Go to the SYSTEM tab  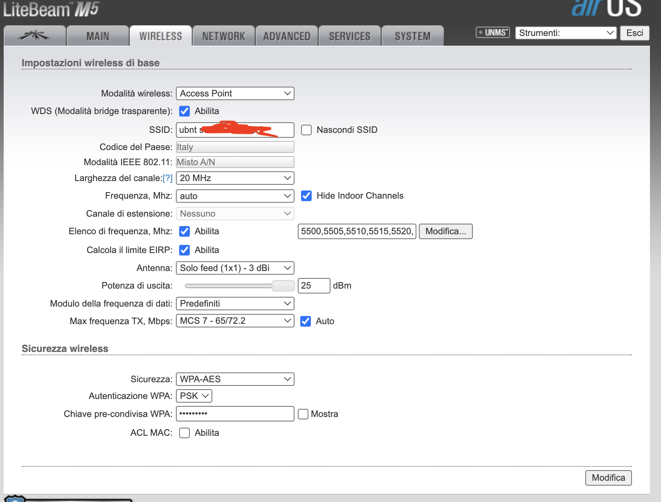point(412,36)
